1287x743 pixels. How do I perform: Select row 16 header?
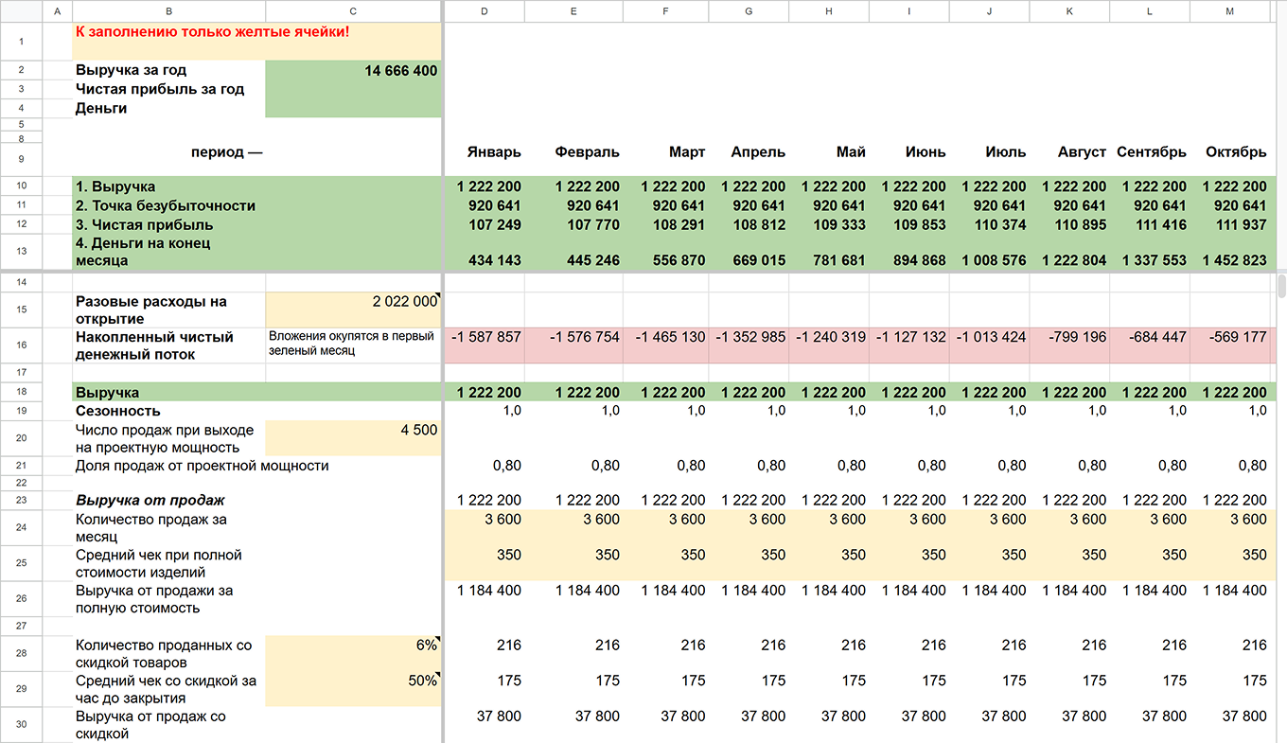coord(21,345)
